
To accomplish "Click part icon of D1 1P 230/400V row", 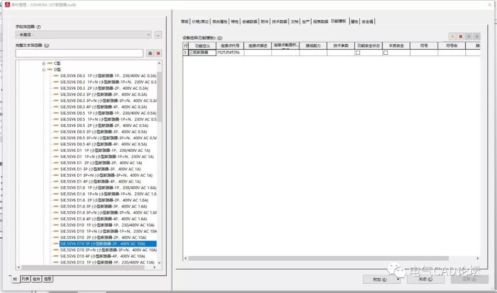I will (x=56, y=150).
